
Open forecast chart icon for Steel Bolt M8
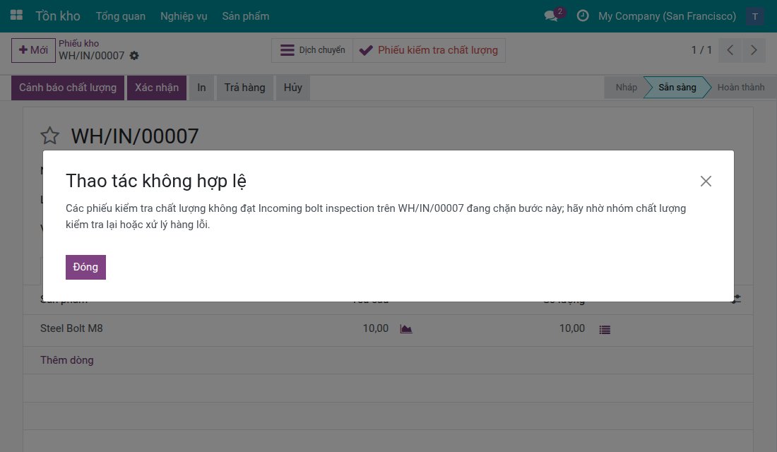click(406, 329)
